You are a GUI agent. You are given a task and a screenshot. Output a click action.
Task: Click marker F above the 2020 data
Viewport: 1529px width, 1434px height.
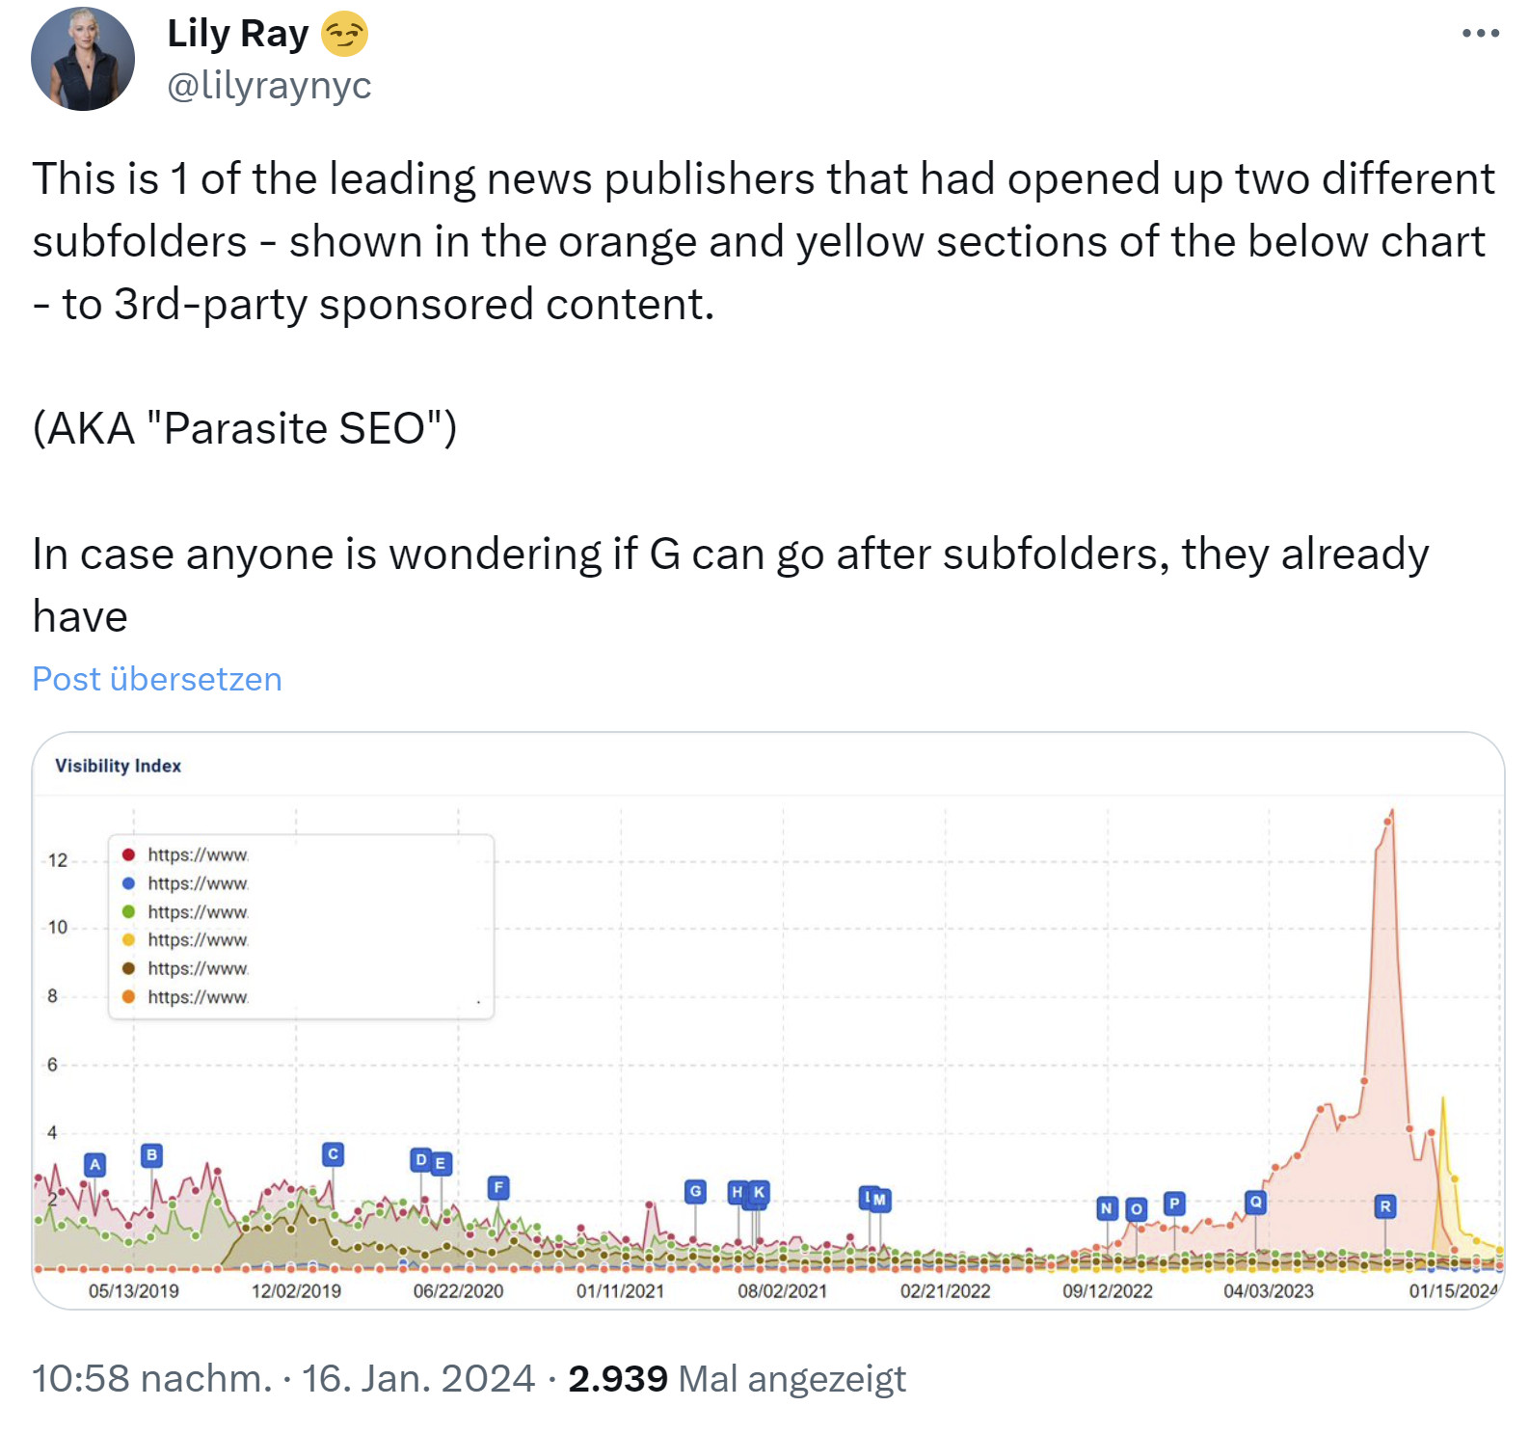(498, 1188)
